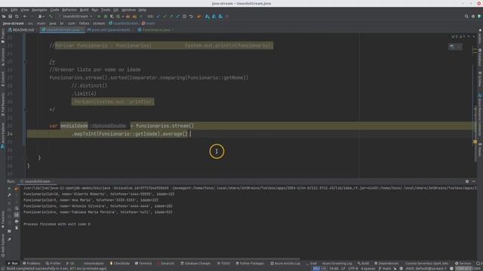483x271 pixels.
Task: Click the Synchronize reload icon in toolbar
Action: tap(17, 17)
